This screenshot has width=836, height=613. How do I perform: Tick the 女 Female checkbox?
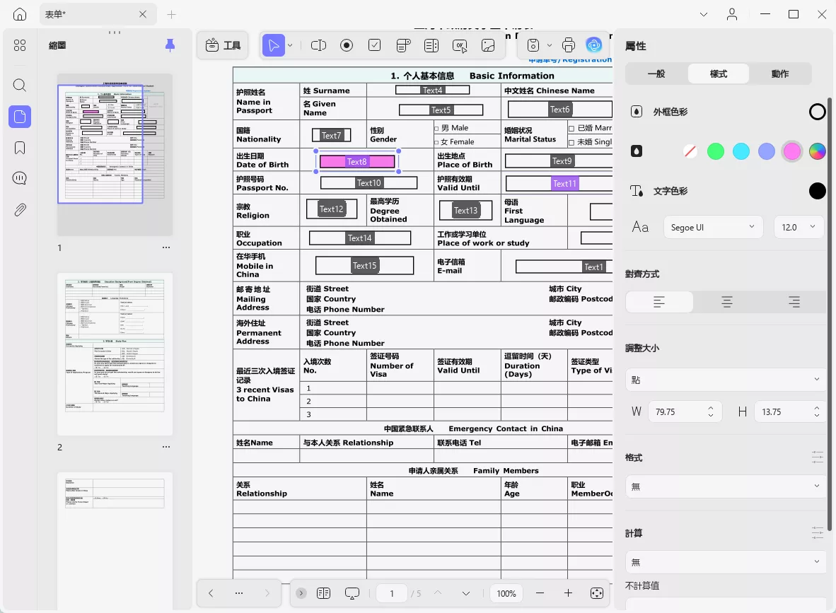pyautogui.click(x=437, y=142)
